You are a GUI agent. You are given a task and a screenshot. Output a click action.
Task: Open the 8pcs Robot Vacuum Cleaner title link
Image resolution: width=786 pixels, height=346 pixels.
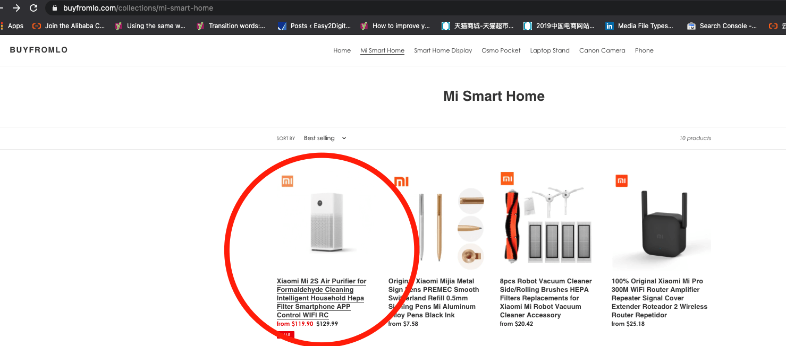(x=546, y=298)
